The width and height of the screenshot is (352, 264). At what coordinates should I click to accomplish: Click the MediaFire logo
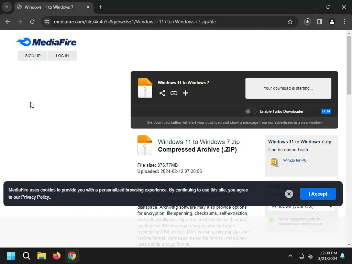coord(46,42)
